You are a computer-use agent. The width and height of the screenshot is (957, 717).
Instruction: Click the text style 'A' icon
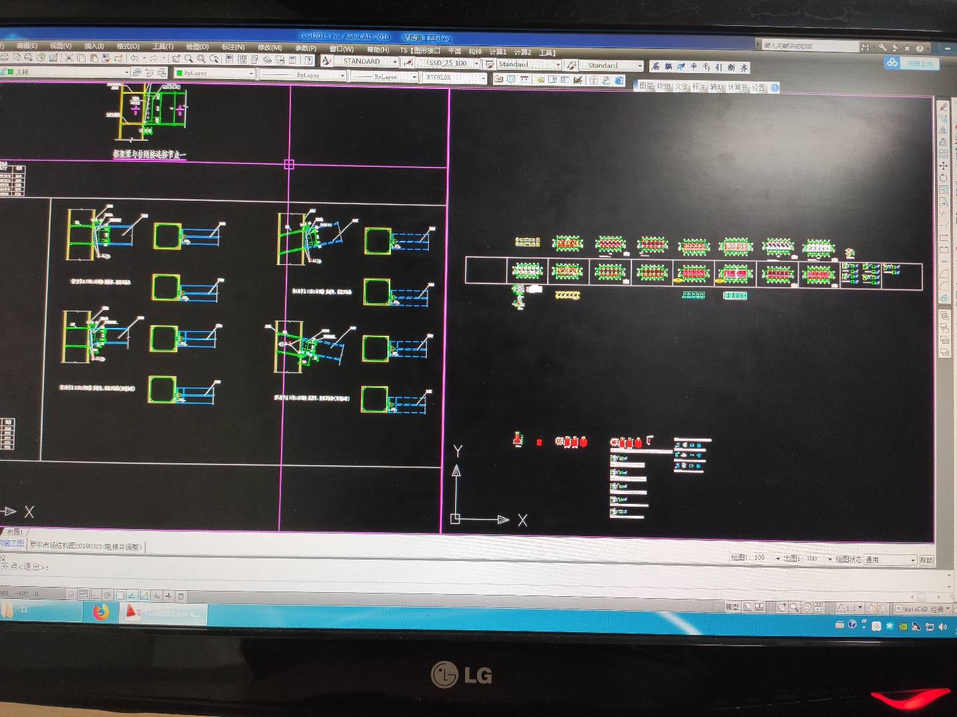point(326,61)
